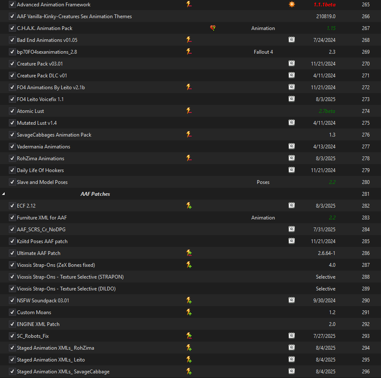Click the conflict icon for Vioxsis Strap-Ons (ZeX Bones fixed)
This screenshot has height=378, width=381.
[189, 265]
